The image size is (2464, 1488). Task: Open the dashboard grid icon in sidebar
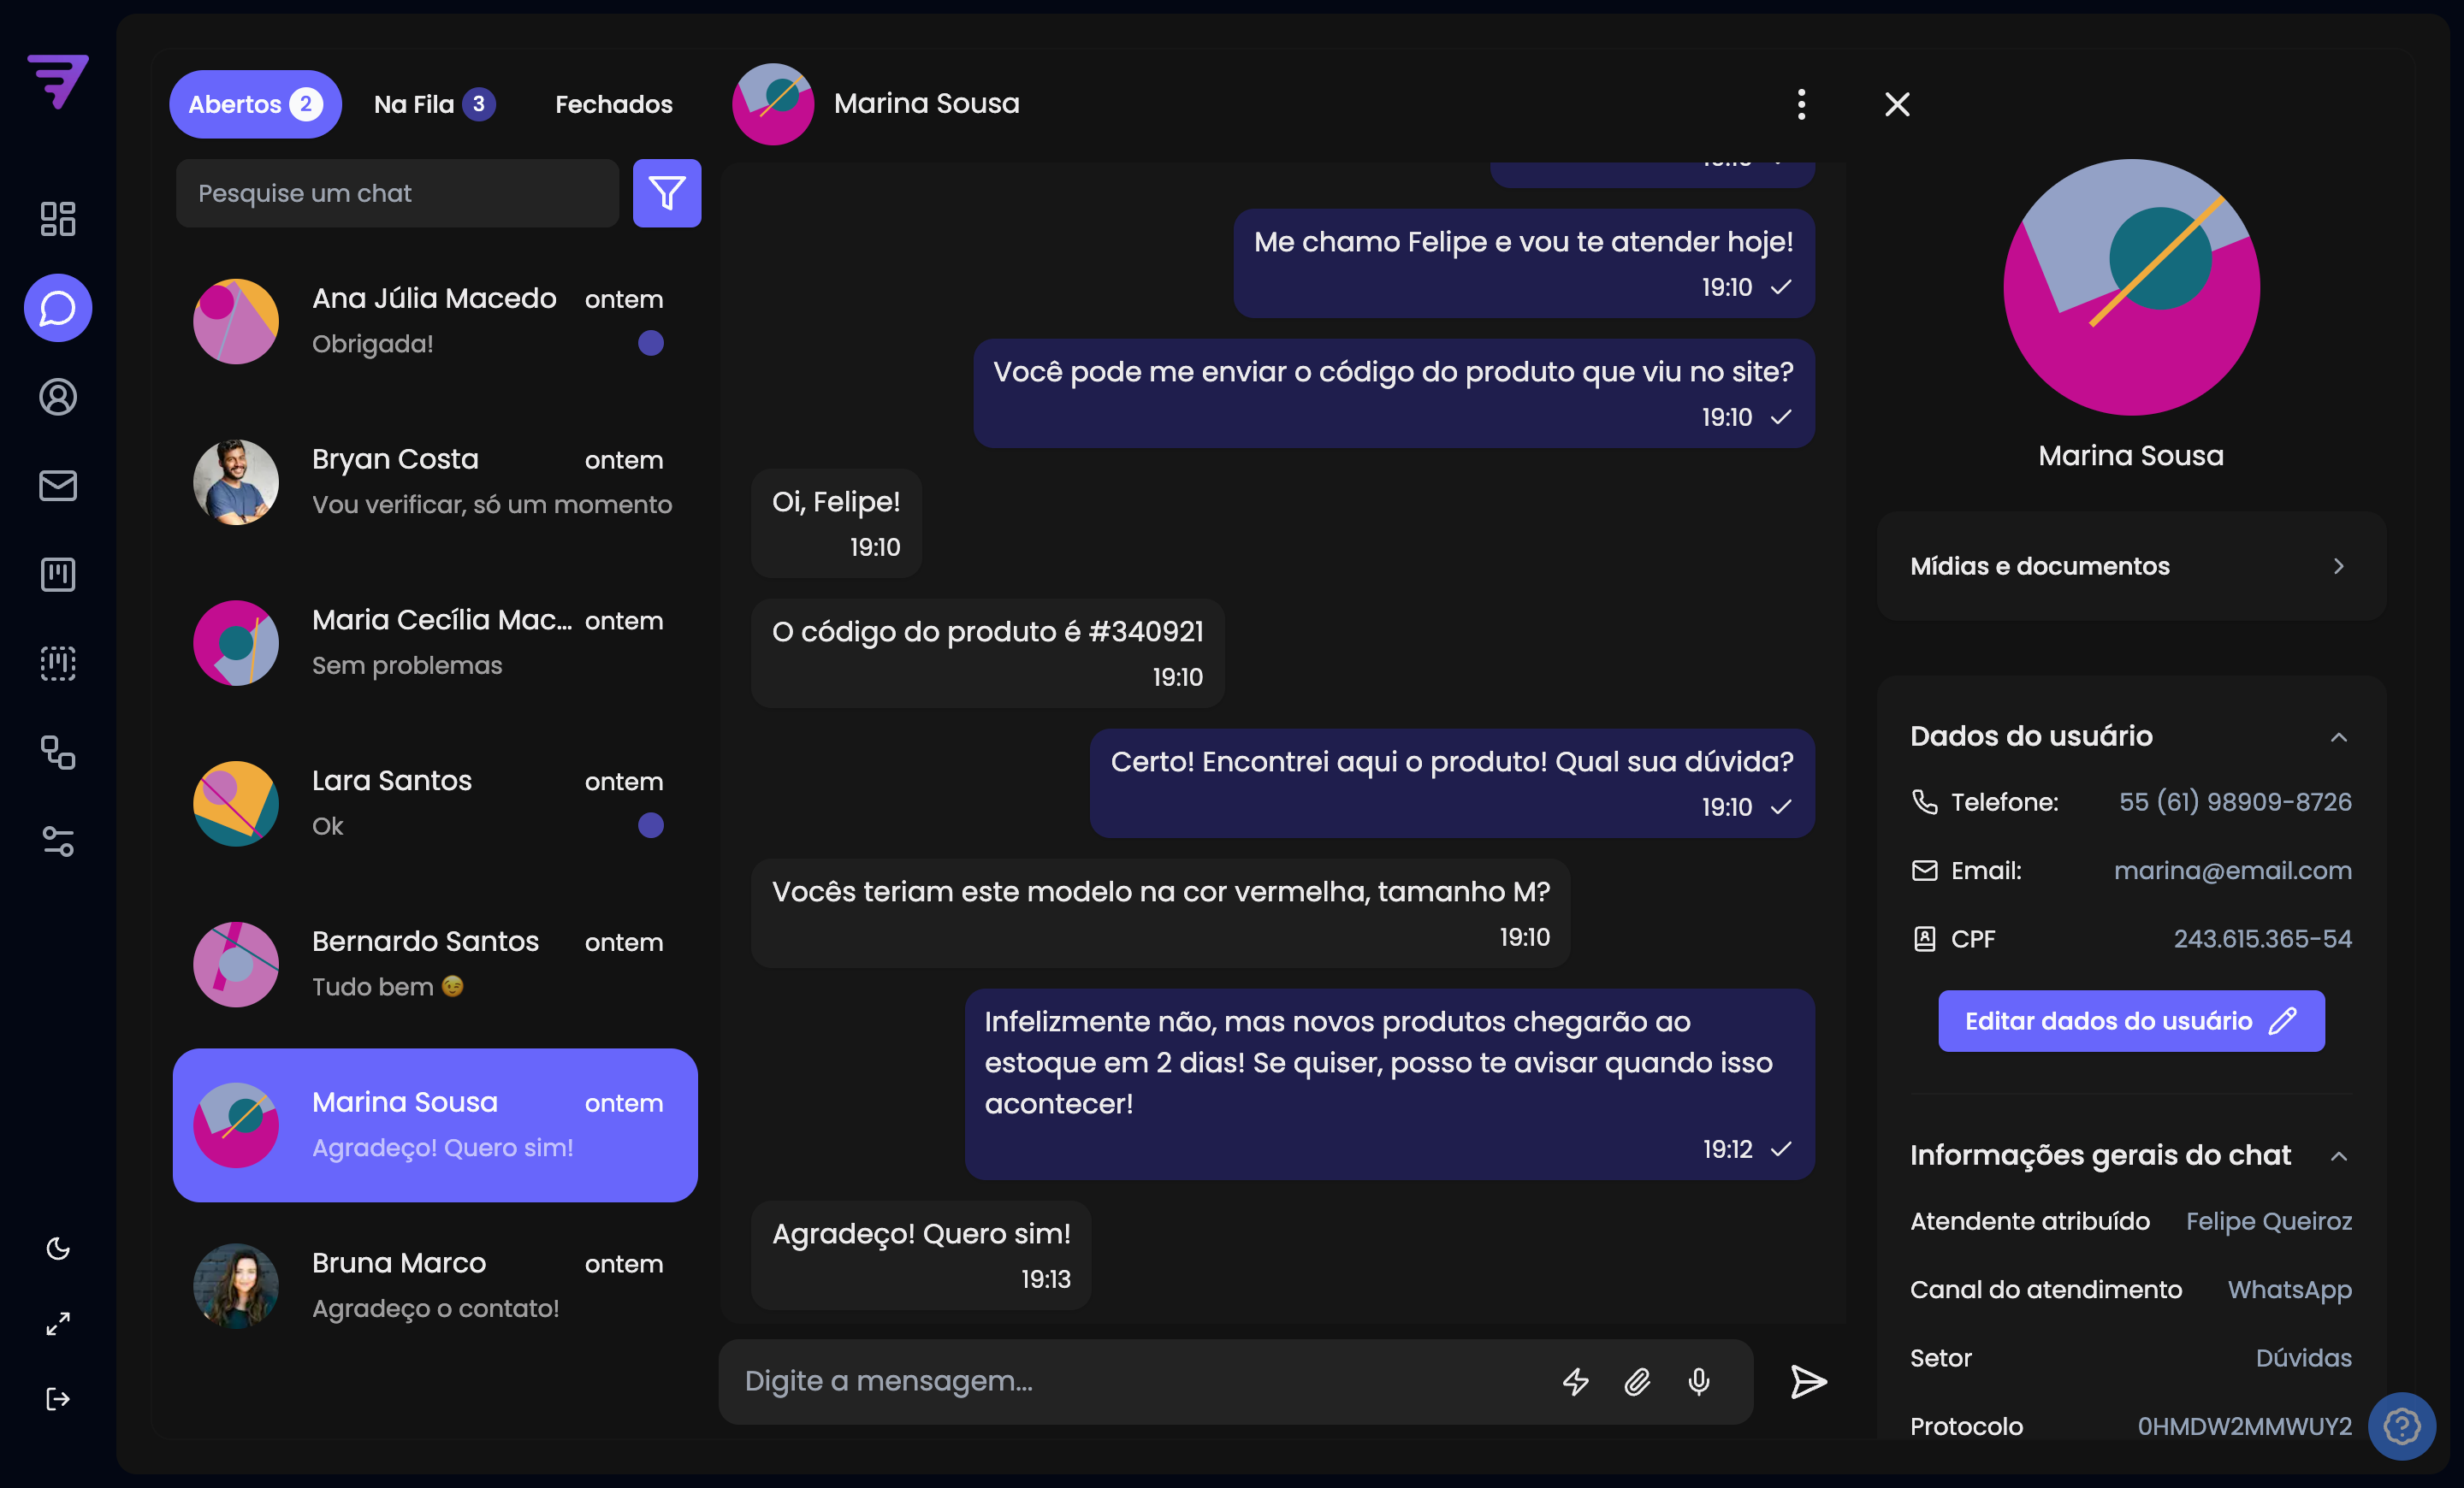pyautogui.click(x=58, y=219)
